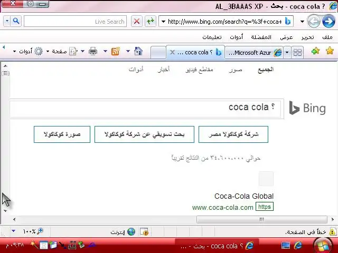Open the أدوات (Tools) gear toolbar menu

click(28, 51)
